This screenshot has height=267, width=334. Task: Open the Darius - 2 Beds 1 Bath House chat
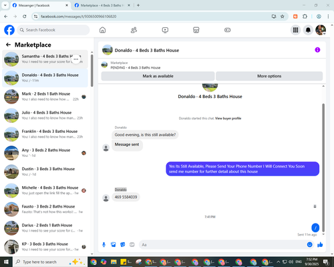(x=45, y=228)
